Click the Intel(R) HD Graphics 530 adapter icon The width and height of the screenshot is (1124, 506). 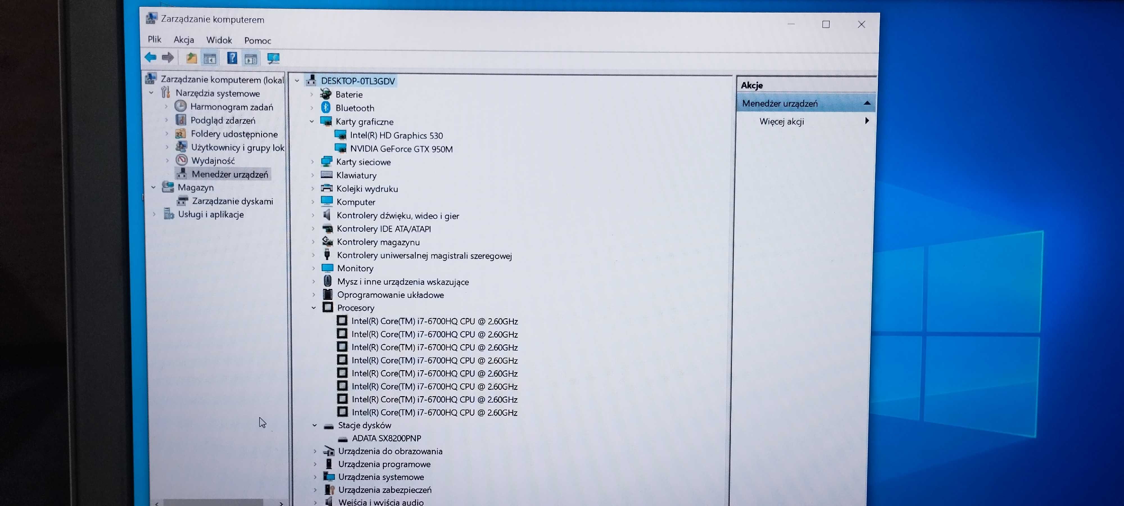(x=340, y=135)
